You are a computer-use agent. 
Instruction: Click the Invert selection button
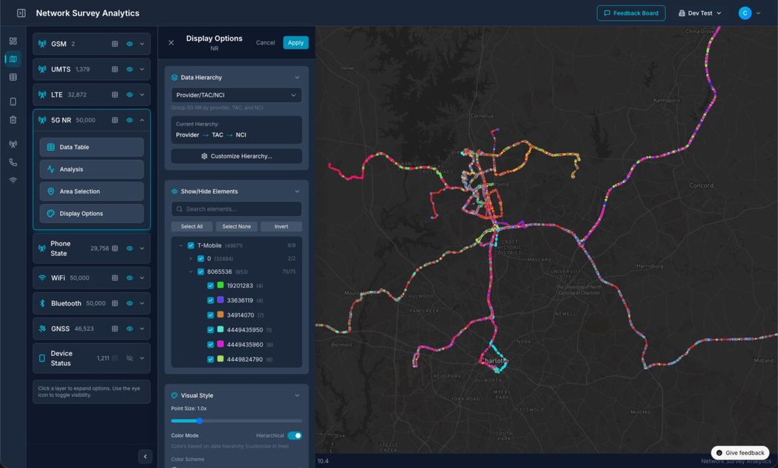[x=282, y=226]
